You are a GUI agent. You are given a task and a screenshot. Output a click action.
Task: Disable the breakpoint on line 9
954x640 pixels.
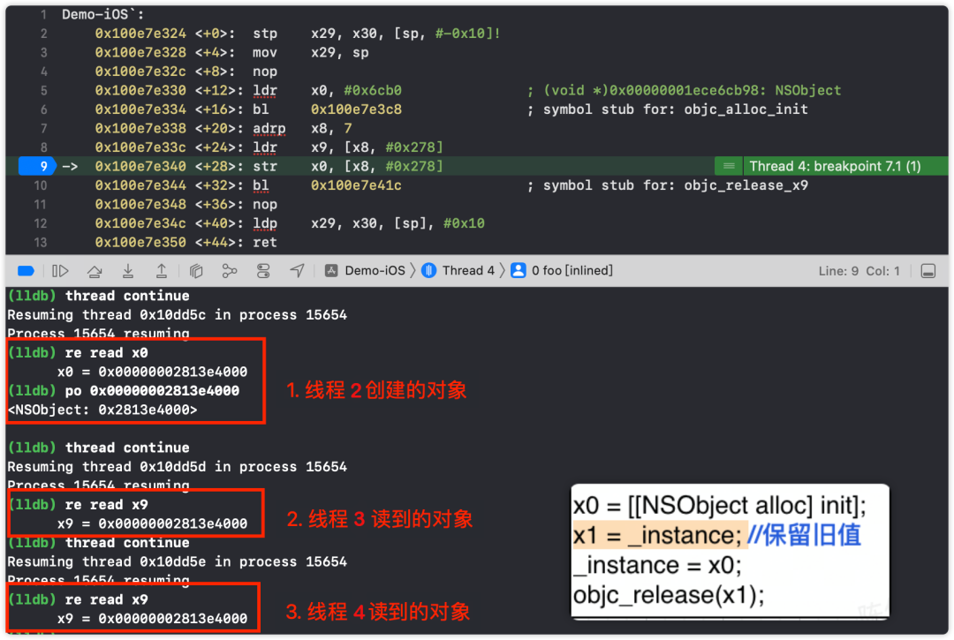[x=35, y=166]
